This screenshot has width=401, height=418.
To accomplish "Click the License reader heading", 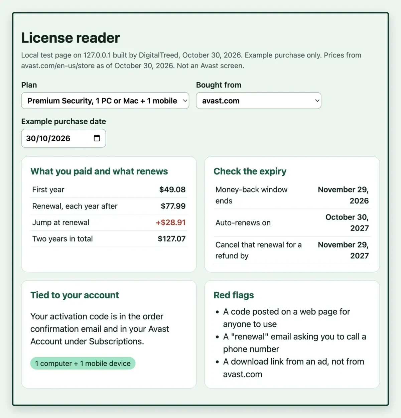I will pos(71,38).
